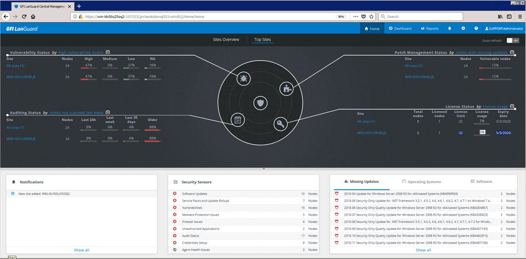Click the browser back arrow
The height and width of the screenshot is (259, 526).
point(6,16)
